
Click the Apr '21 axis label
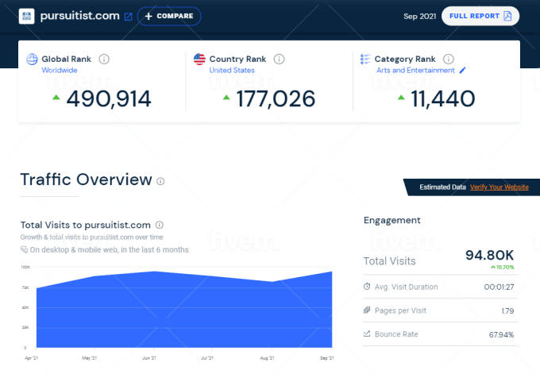[31, 358]
